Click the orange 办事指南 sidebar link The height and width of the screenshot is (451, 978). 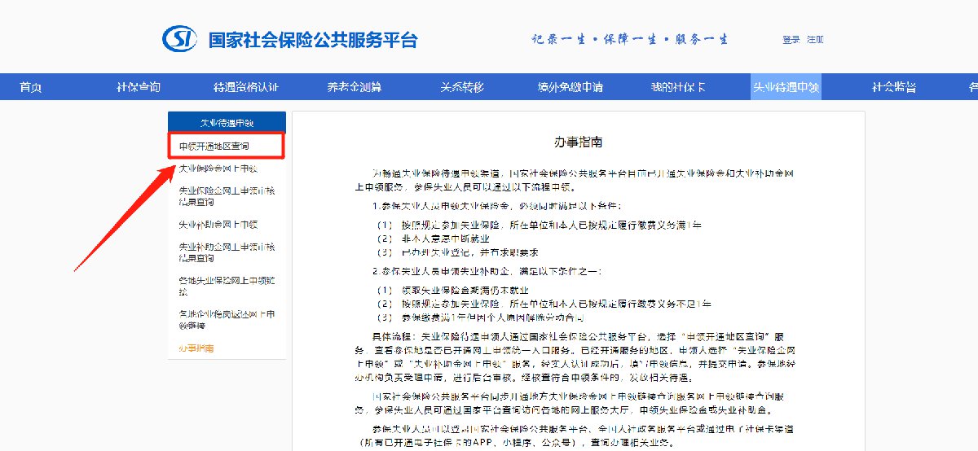click(196, 348)
